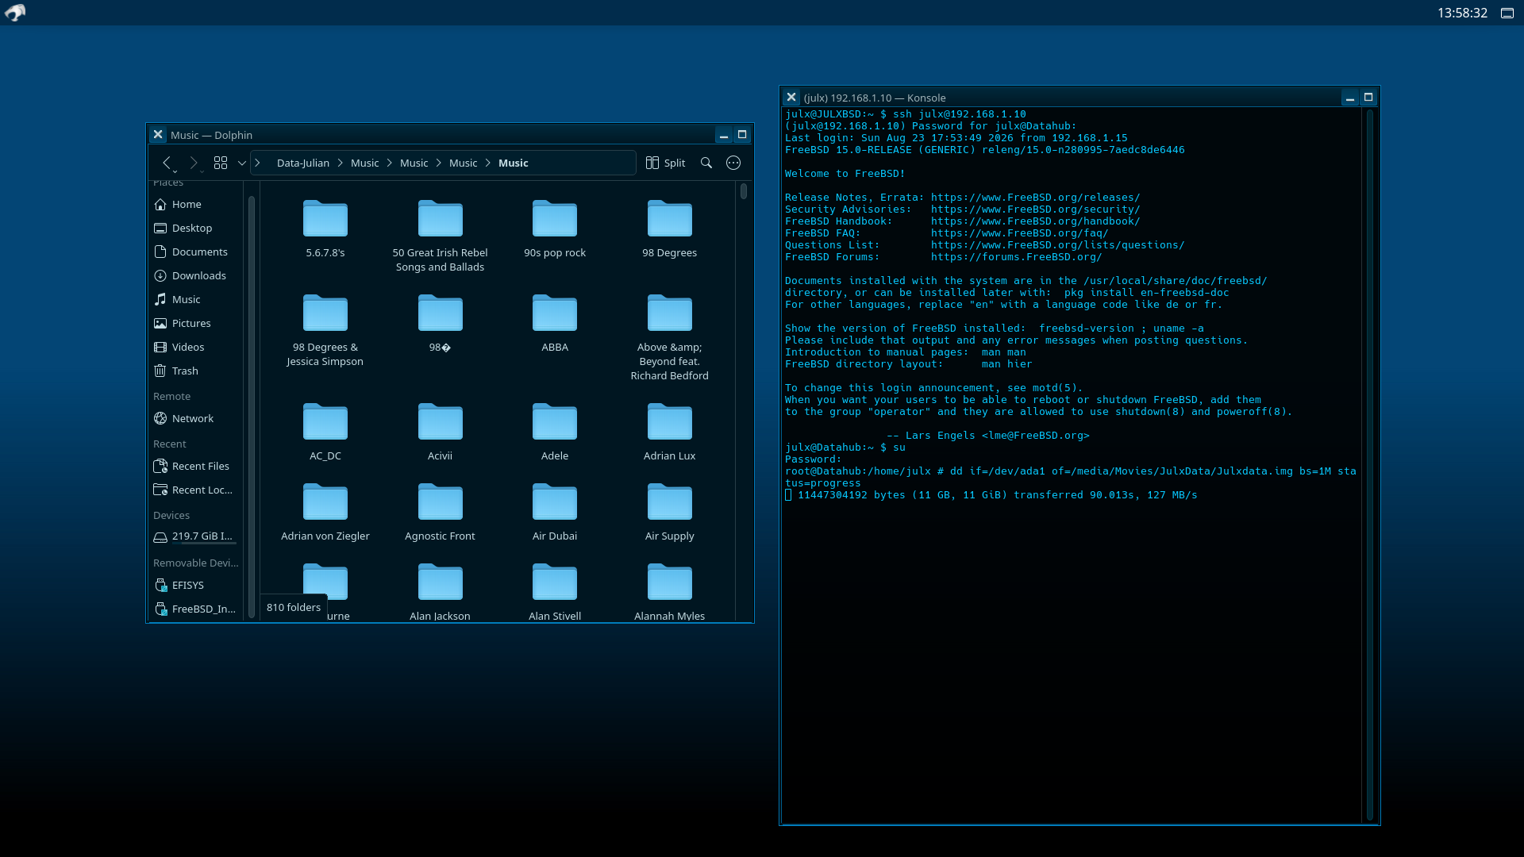Click first Music breadcrumb segment
The width and height of the screenshot is (1524, 857).
coord(365,163)
